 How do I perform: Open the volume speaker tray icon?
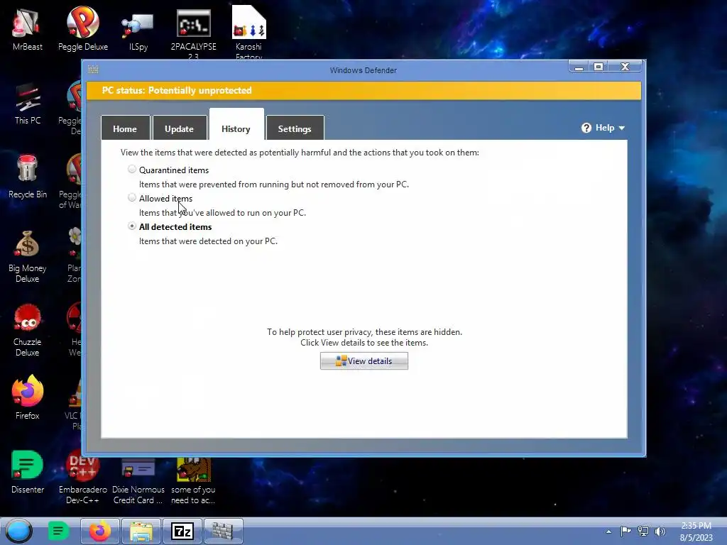pyautogui.click(x=660, y=531)
